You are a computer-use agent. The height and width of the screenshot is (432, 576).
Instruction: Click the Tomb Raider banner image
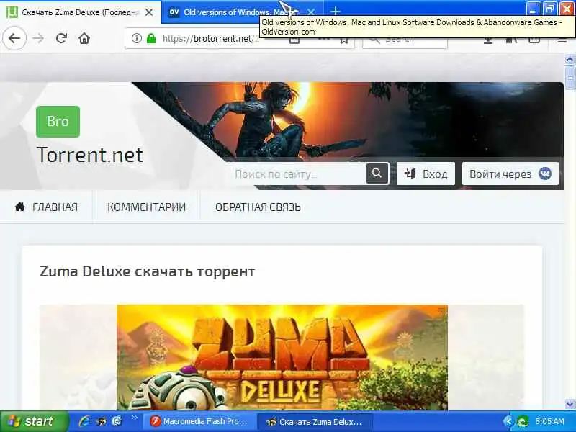click(x=349, y=121)
